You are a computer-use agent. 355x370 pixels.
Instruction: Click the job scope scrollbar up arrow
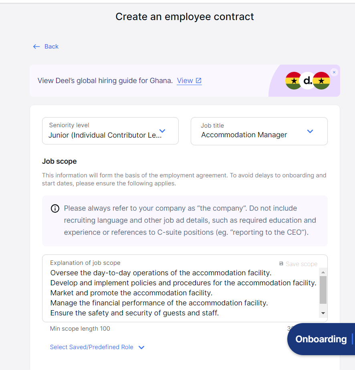click(x=323, y=272)
